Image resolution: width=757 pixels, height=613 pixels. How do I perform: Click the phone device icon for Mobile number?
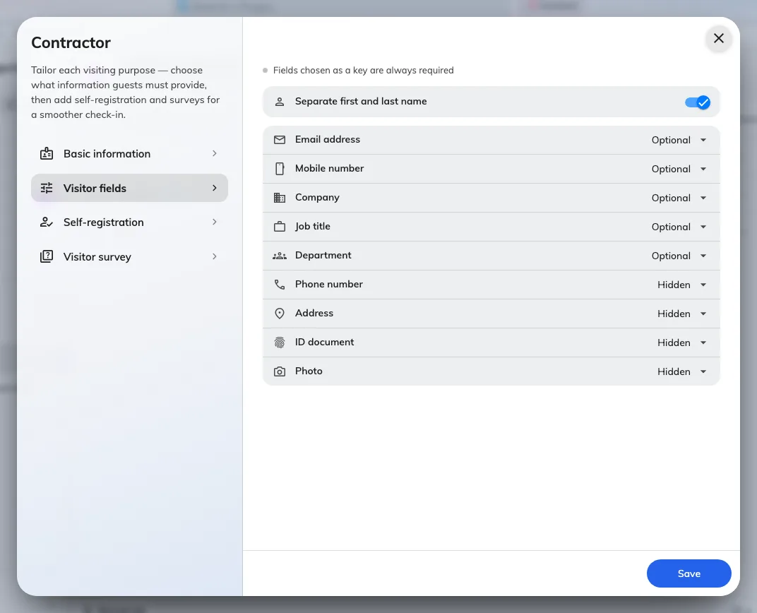click(280, 169)
